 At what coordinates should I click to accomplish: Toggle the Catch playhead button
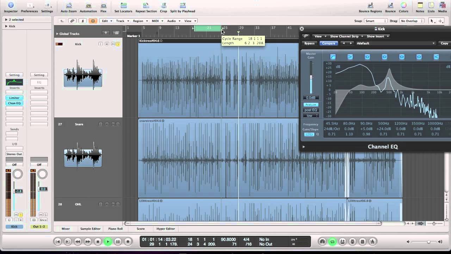(83, 21)
